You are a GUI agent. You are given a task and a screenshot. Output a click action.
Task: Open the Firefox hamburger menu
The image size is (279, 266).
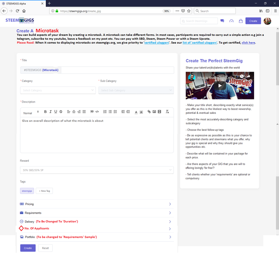pos(275,11)
